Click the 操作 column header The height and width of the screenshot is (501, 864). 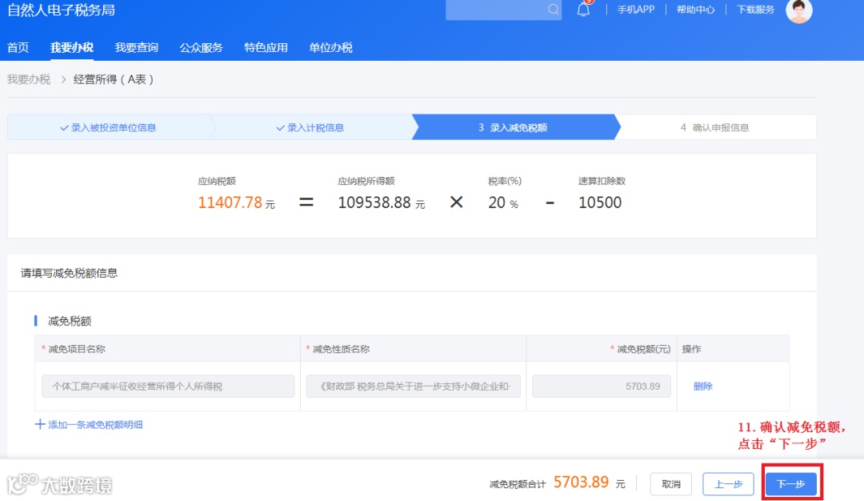coord(691,349)
